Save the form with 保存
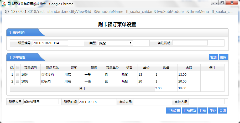 pos(212,111)
